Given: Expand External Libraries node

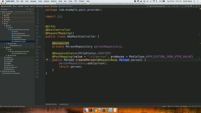Looking at the screenshot, I should coord(1,71).
